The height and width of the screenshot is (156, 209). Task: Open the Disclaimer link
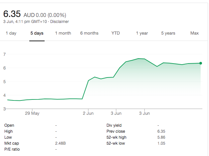(59, 22)
